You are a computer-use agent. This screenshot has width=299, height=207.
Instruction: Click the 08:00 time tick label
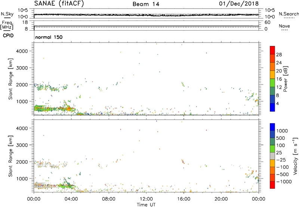pos(109,199)
